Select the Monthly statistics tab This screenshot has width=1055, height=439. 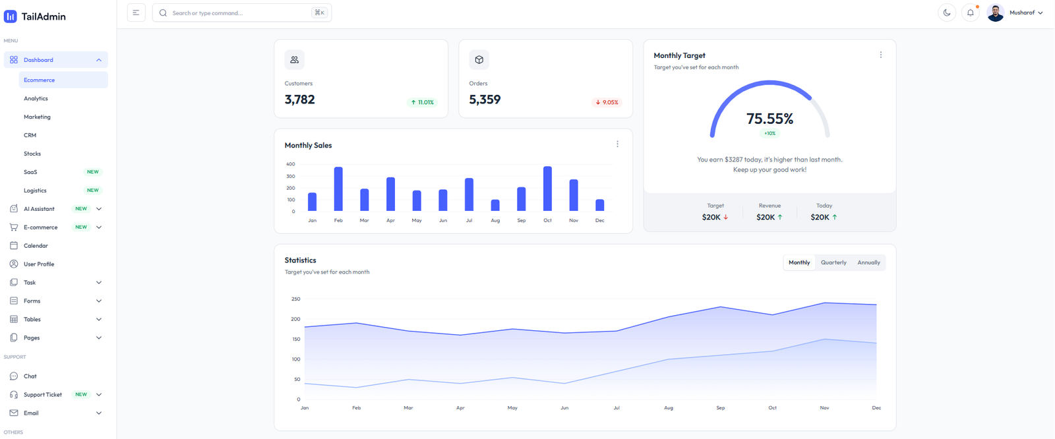coord(799,262)
